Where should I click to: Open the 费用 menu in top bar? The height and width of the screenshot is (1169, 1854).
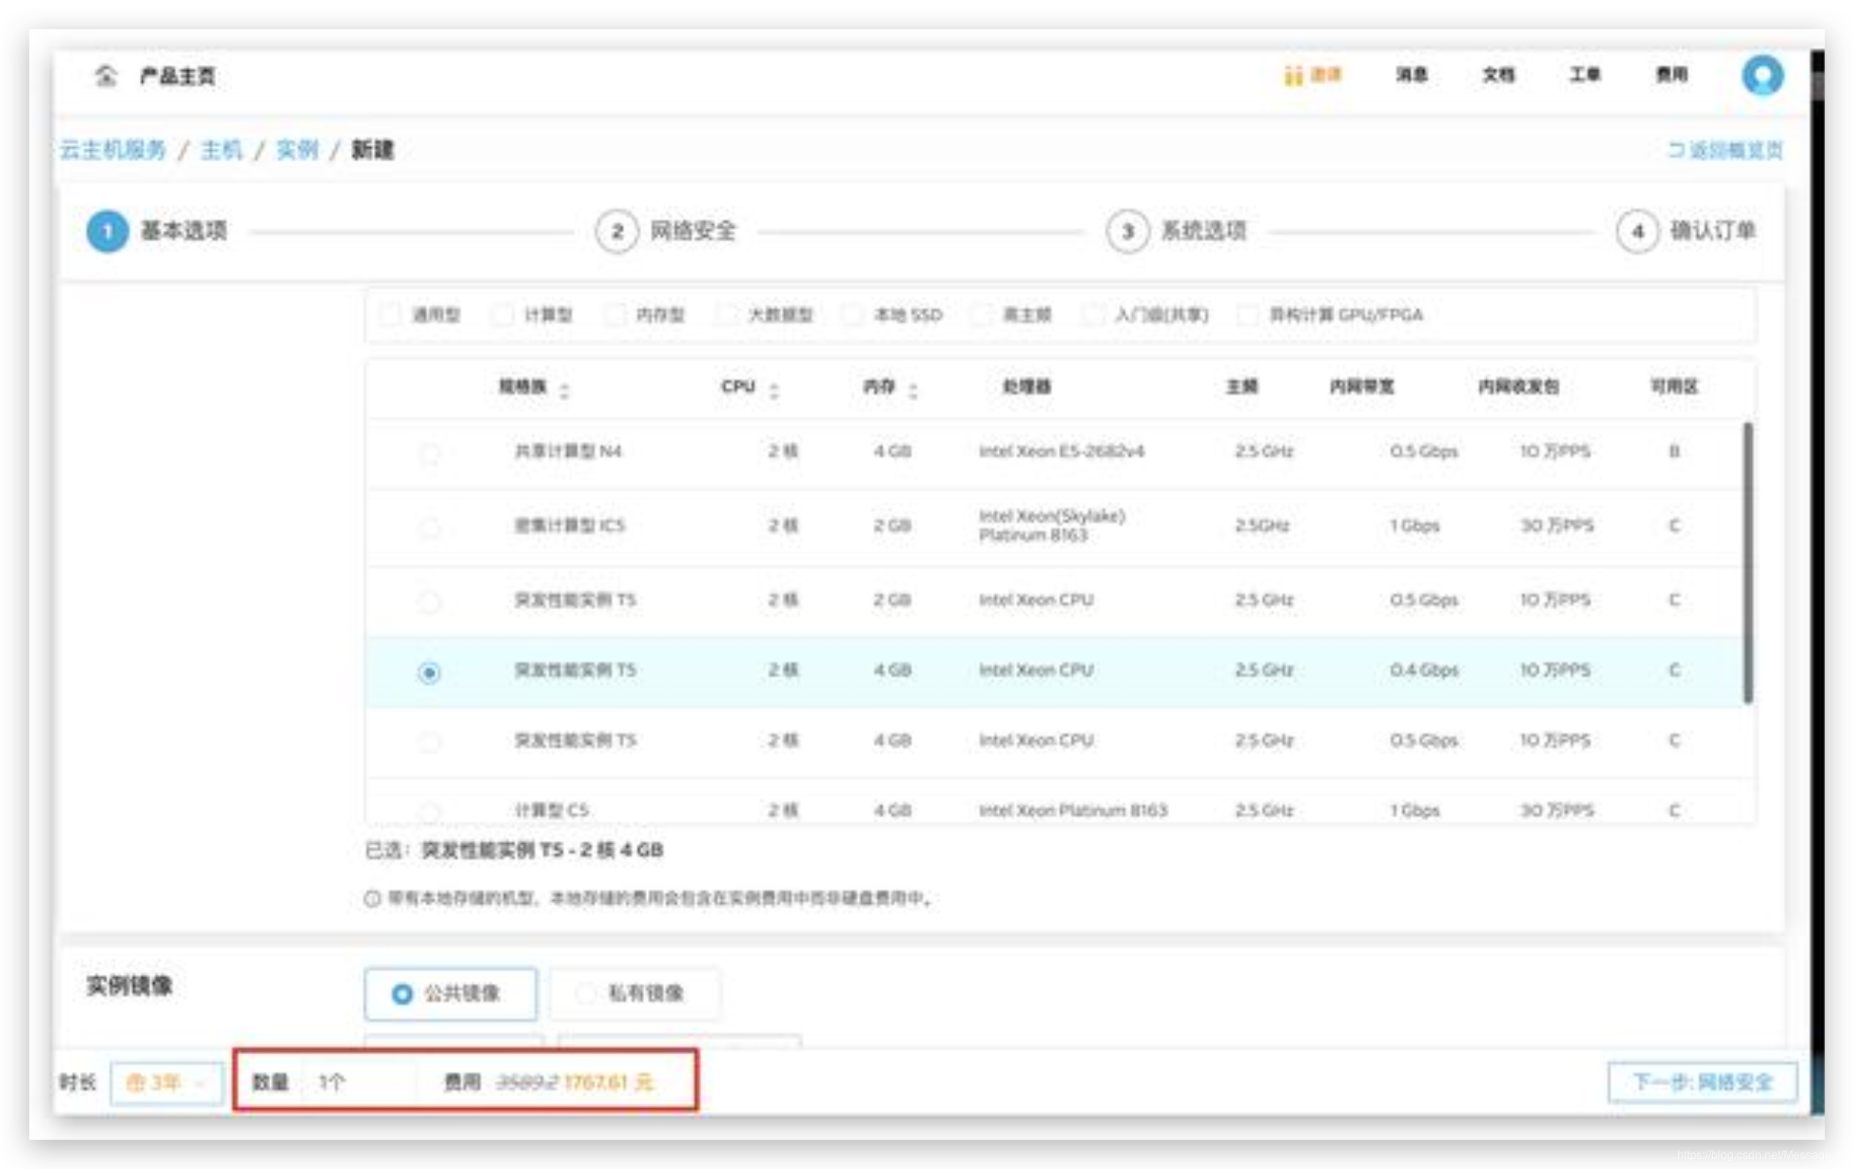point(1672,75)
